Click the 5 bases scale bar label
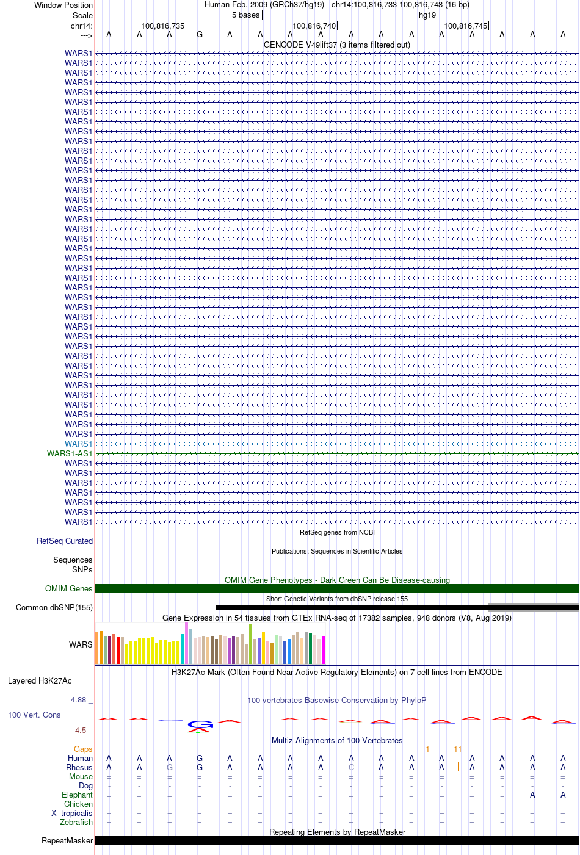The height and width of the screenshot is (855, 580). pos(245,15)
